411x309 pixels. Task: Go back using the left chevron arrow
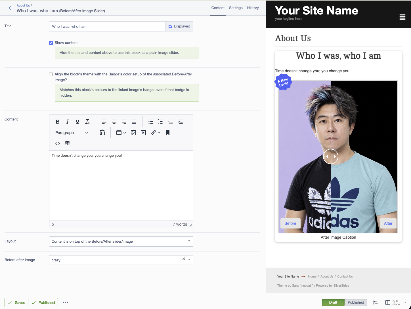10,8
